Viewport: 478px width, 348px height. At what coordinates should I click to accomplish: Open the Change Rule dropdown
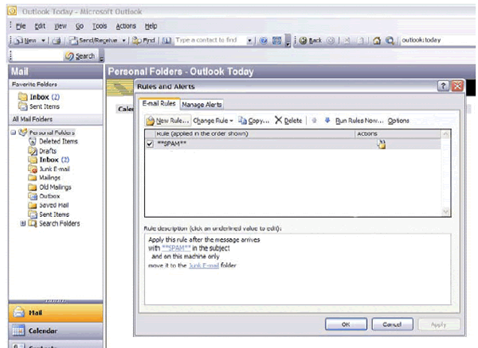pos(213,121)
